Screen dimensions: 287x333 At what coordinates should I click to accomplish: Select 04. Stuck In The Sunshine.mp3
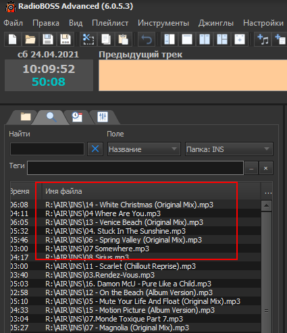[136, 231]
